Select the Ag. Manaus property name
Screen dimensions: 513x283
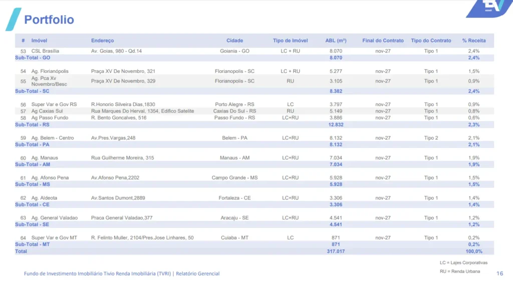pyautogui.click(x=45, y=158)
